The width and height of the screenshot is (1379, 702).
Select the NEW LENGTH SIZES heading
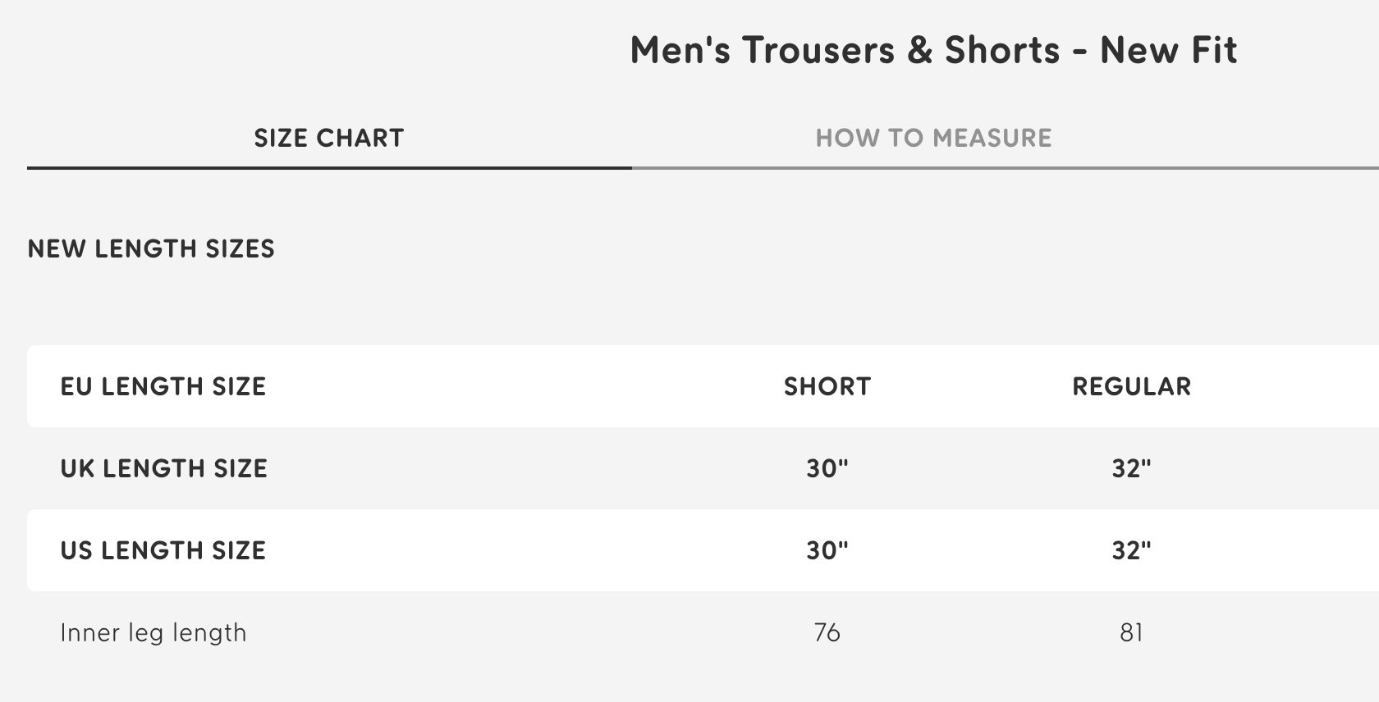pos(152,248)
